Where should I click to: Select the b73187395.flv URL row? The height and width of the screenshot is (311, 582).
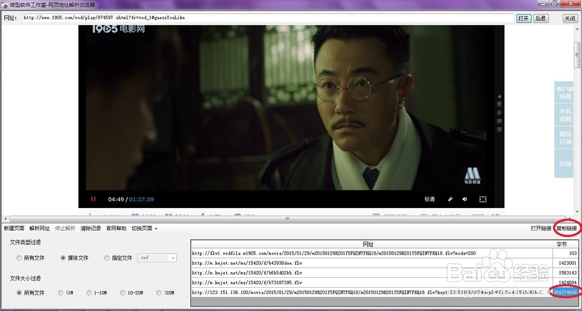click(x=371, y=283)
